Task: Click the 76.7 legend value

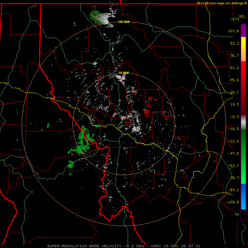Action: pyautogui.click(x=234, y=55)
